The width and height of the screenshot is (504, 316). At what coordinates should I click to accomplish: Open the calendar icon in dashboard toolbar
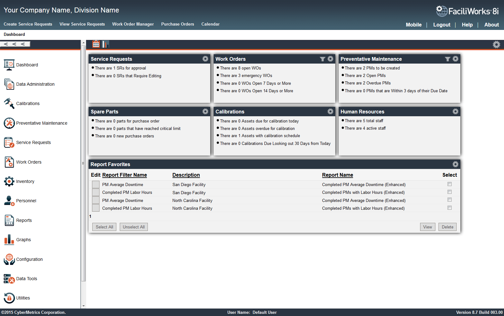pyautogui.click(x=96, y=44)
